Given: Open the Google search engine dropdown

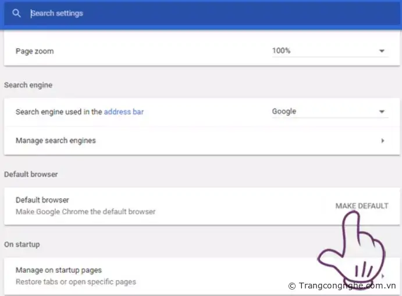Looking at the screenshot, I should [x=329, y=111].
